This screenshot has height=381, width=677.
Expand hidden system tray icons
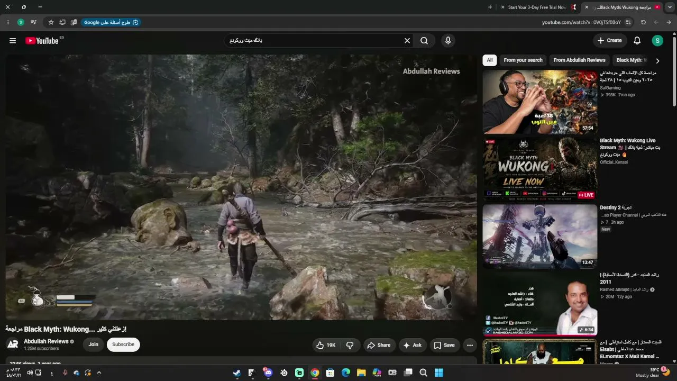(99, 373)
